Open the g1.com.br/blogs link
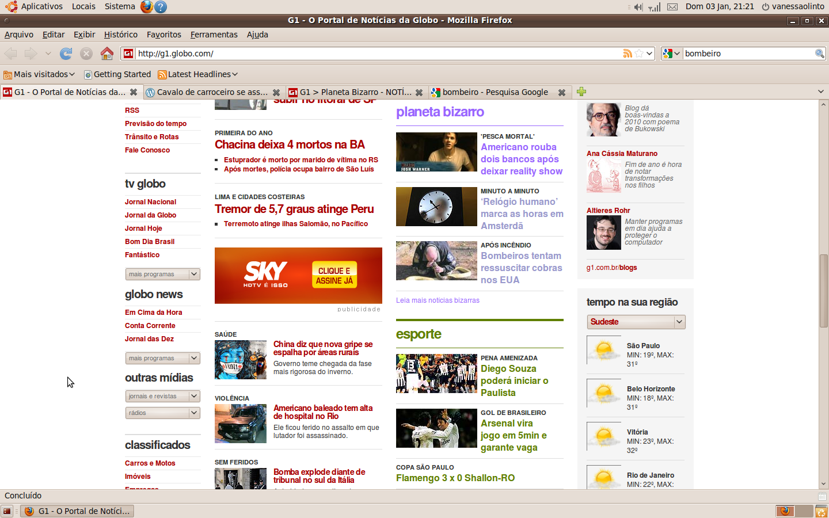This screenshot has height=518, width=829. pos(611,268)
